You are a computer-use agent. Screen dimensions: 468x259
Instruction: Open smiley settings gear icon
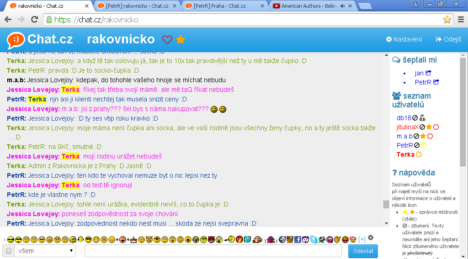pyautogui.click(x=371, y=238)
